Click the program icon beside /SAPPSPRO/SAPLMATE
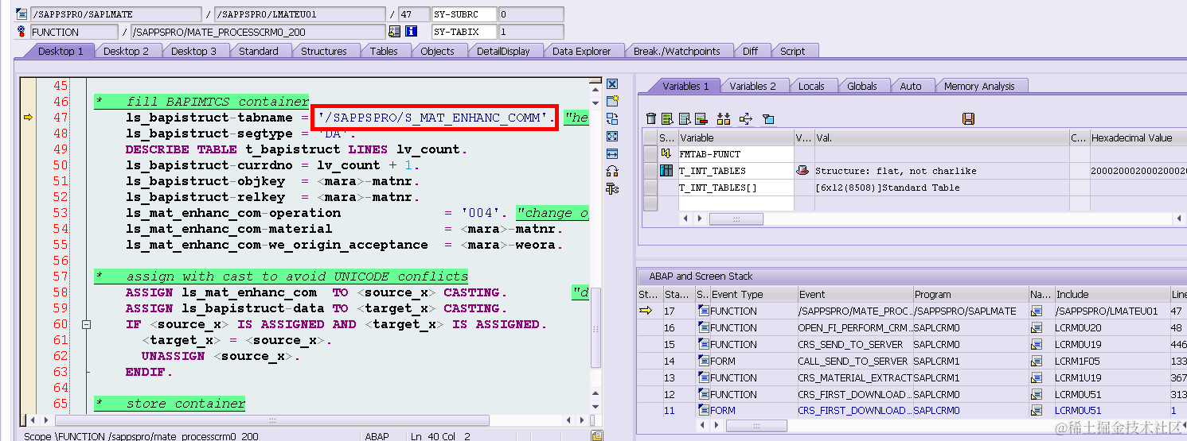1187x441 pixels. (x=21, y=14)
